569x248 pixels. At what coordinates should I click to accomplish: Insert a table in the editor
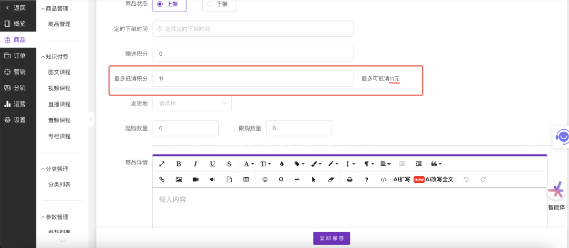pos(246,179)
